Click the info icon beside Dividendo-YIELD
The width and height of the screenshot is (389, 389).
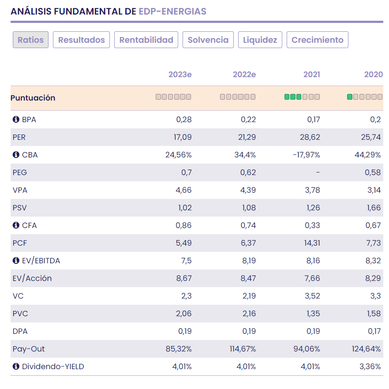16,367
